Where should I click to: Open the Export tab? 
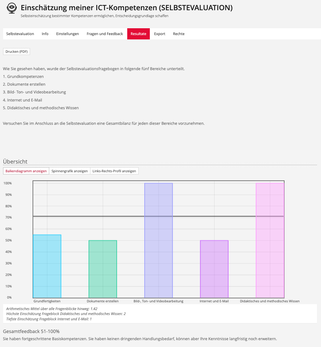pos(160,34)
